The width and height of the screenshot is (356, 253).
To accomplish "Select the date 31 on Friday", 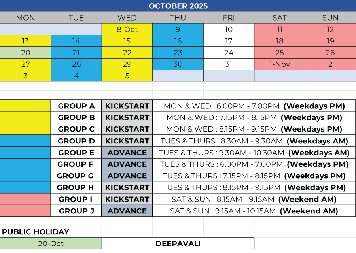I will coord(229,64).
